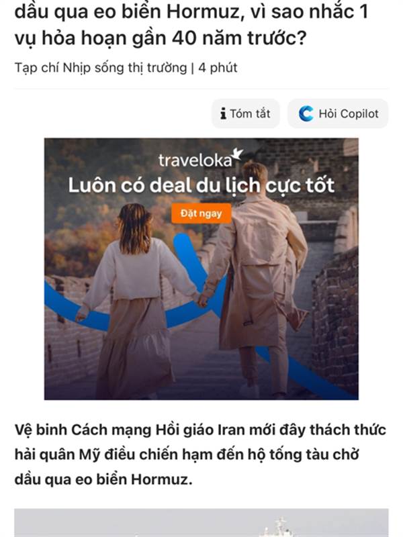Tap the couple's joined hands in ad
This screenshot has width=403, height=537.
point(202,299)
